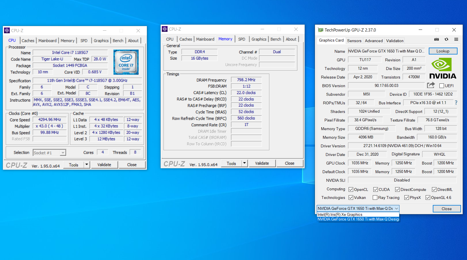Open Tools dropdown arrow in Memory window
The width and height of the screenshot is (467, 260).
245,163
